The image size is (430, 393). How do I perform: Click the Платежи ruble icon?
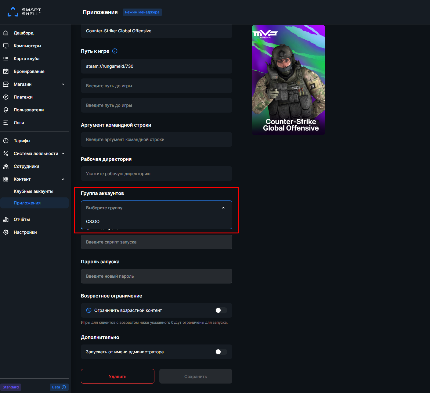(x=6, y=97)
